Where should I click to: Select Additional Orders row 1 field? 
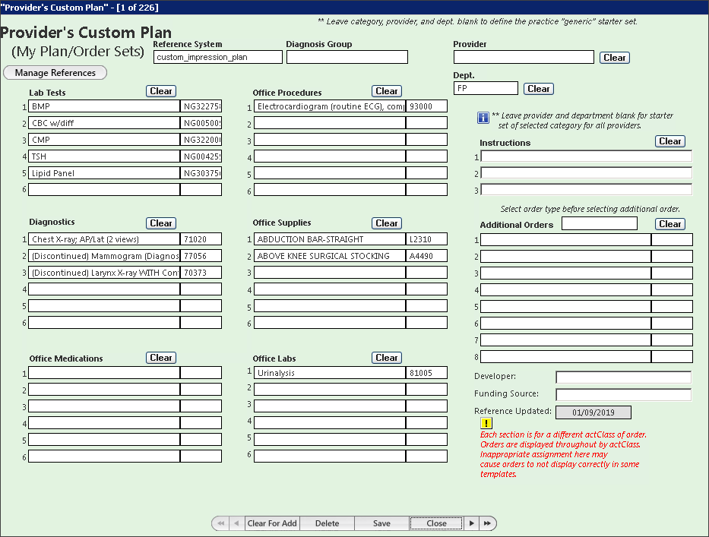pos(565,239)
